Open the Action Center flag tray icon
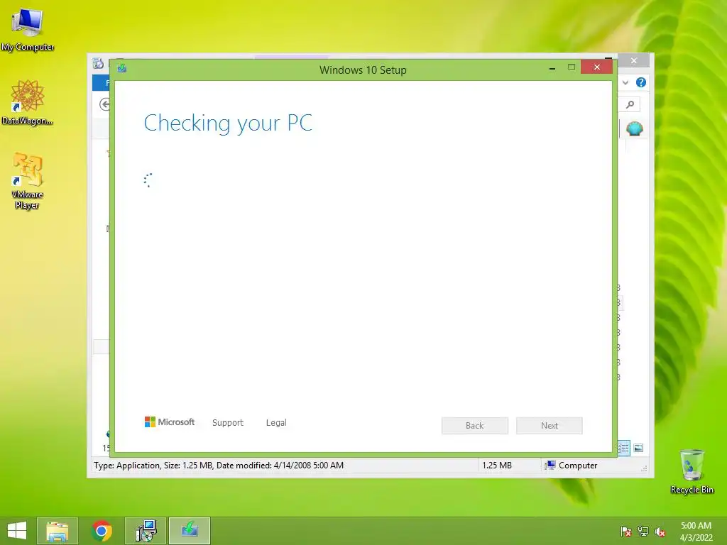This screenshot has width=727, height=545. 626,532
